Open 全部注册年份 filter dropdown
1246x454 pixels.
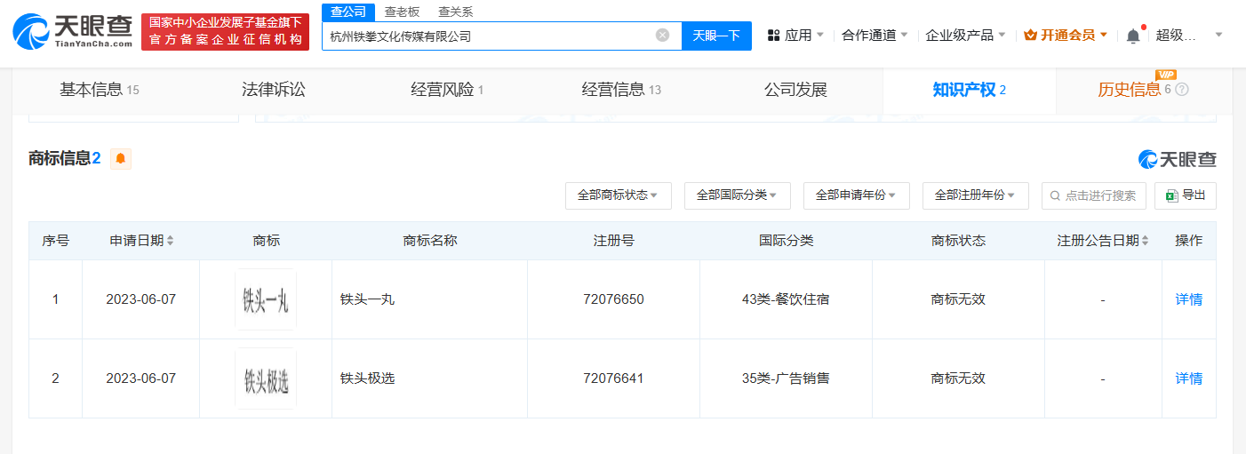pyautogui.click(x=976, y=195)
